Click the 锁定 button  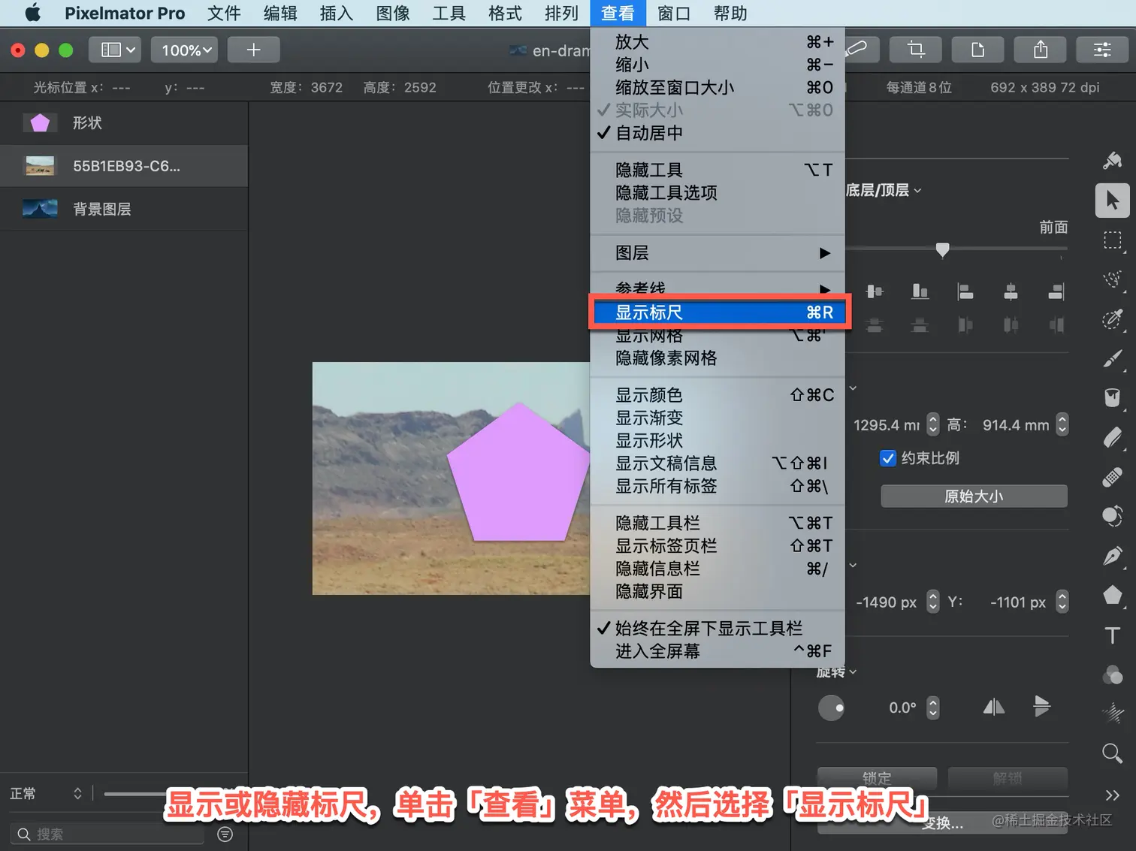[x=877, y=778]
